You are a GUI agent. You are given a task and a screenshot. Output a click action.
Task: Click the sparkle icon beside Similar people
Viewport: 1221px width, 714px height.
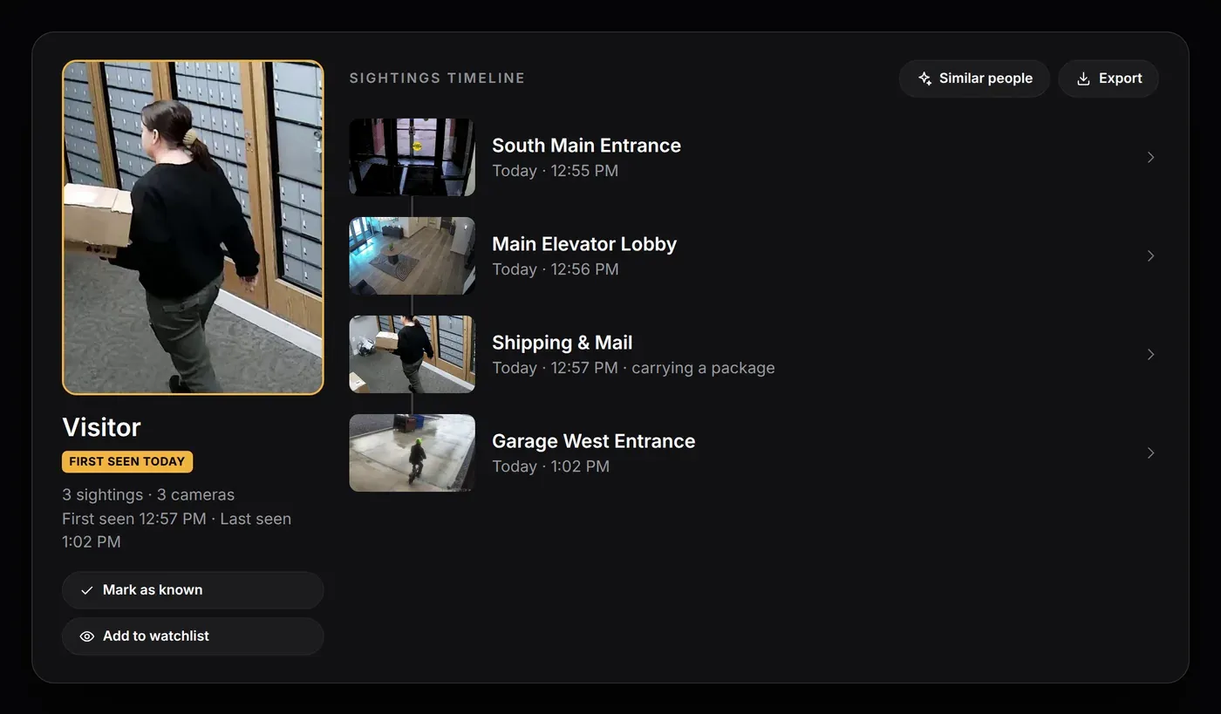tap(924, 78)
